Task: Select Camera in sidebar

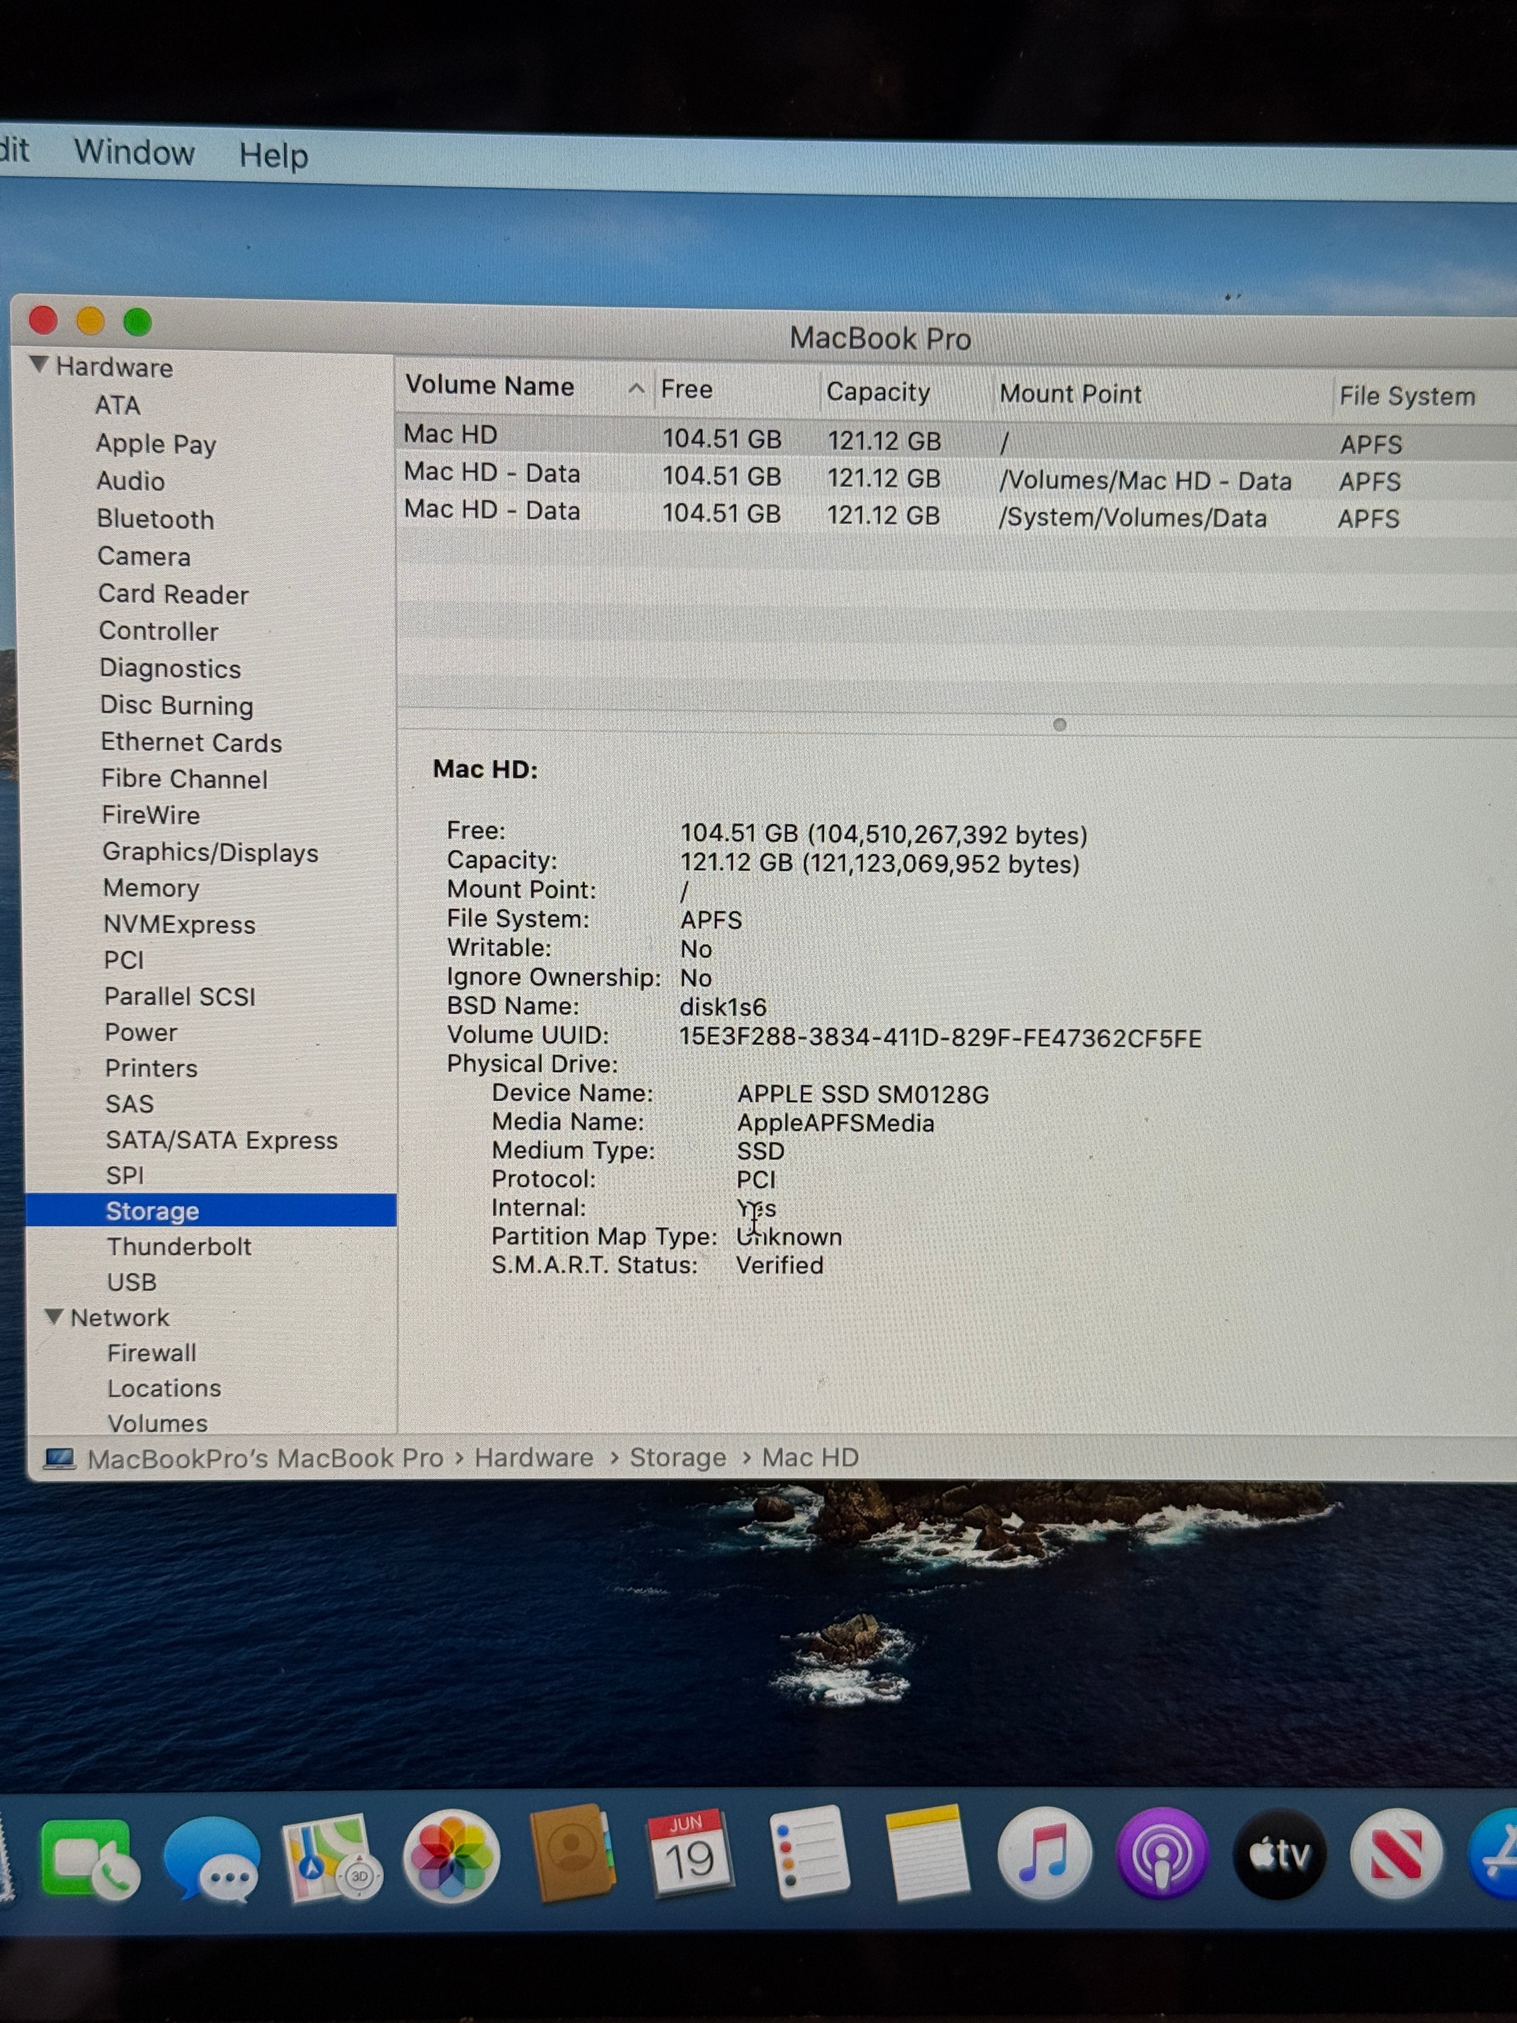Action: tap(143, 556)
